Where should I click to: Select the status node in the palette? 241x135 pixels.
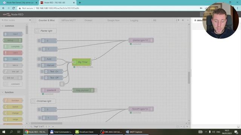[x=13, y=59]
